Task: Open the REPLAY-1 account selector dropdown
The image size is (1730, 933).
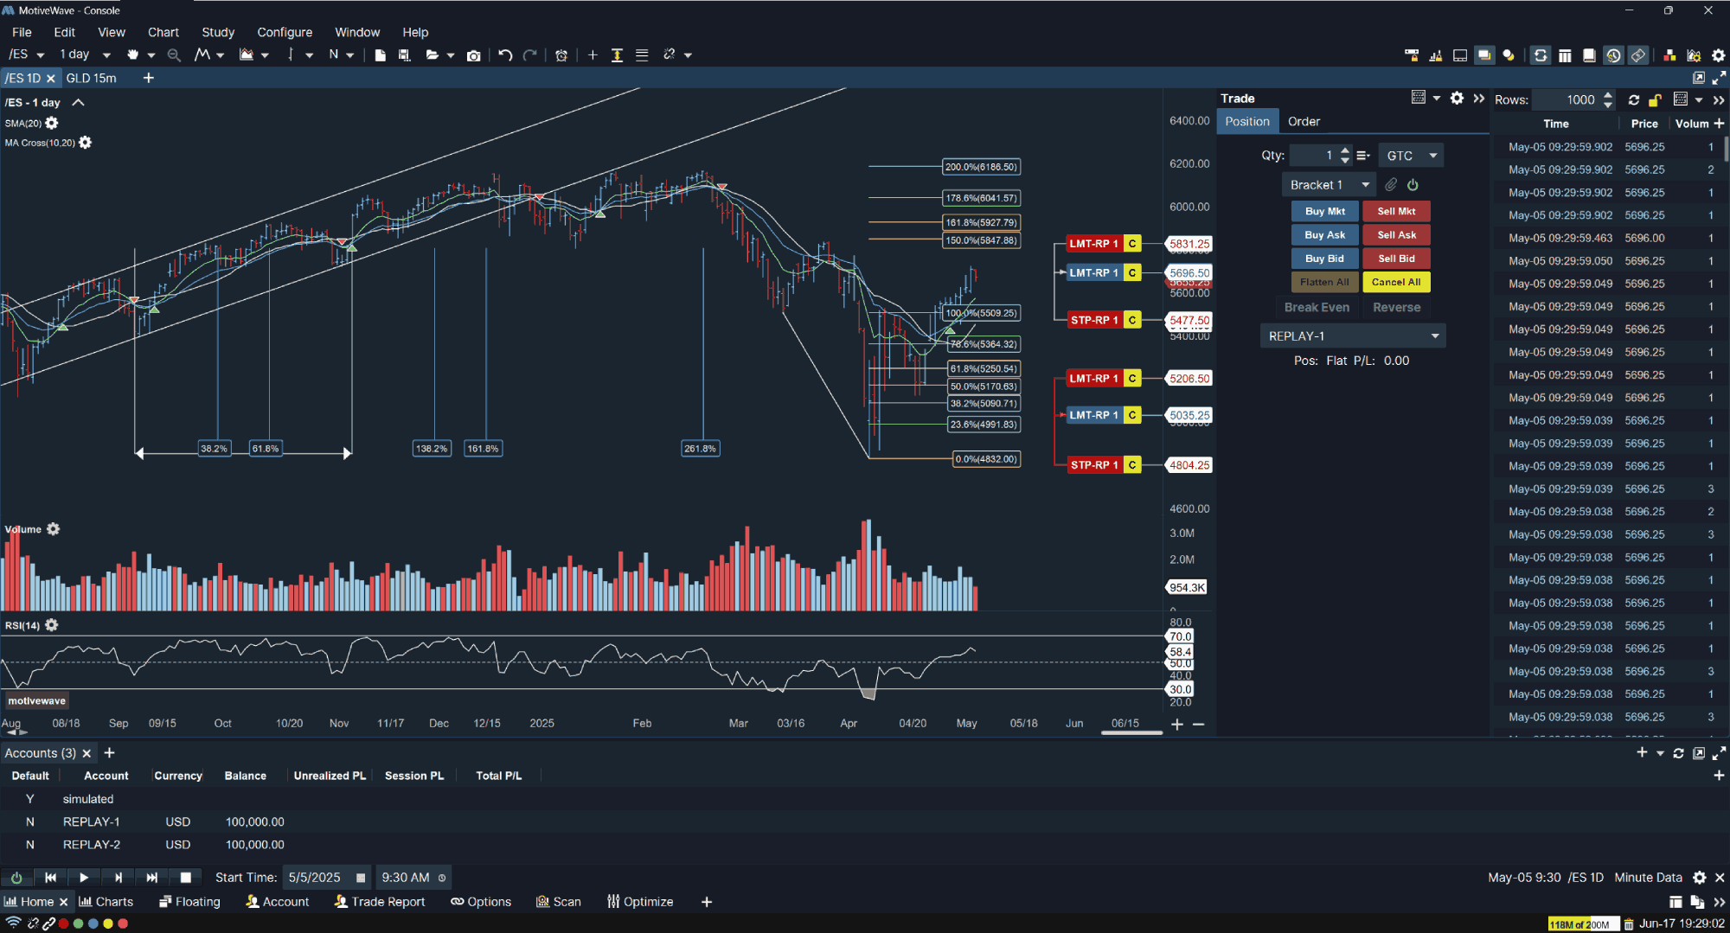Action: 1352,335
